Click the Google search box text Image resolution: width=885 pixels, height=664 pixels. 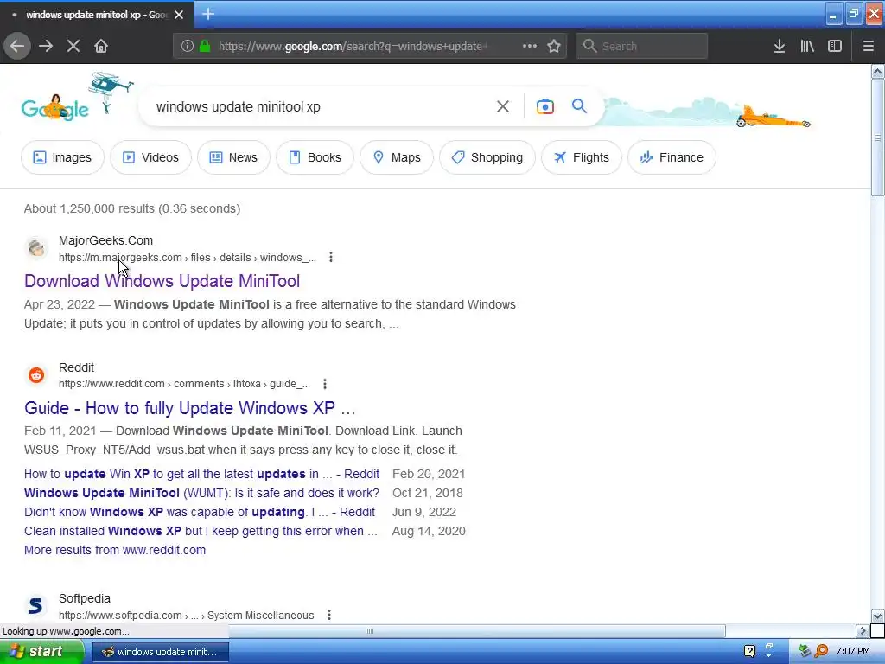tap(239, 106)
